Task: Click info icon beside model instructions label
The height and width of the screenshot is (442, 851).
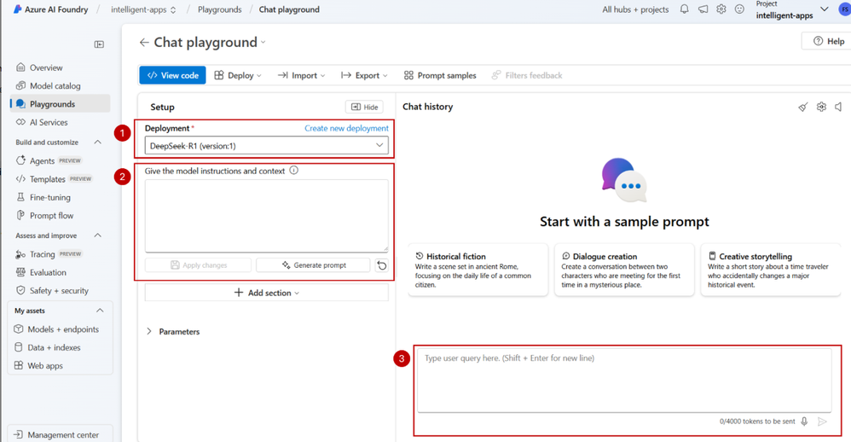Action: point(293,171)
